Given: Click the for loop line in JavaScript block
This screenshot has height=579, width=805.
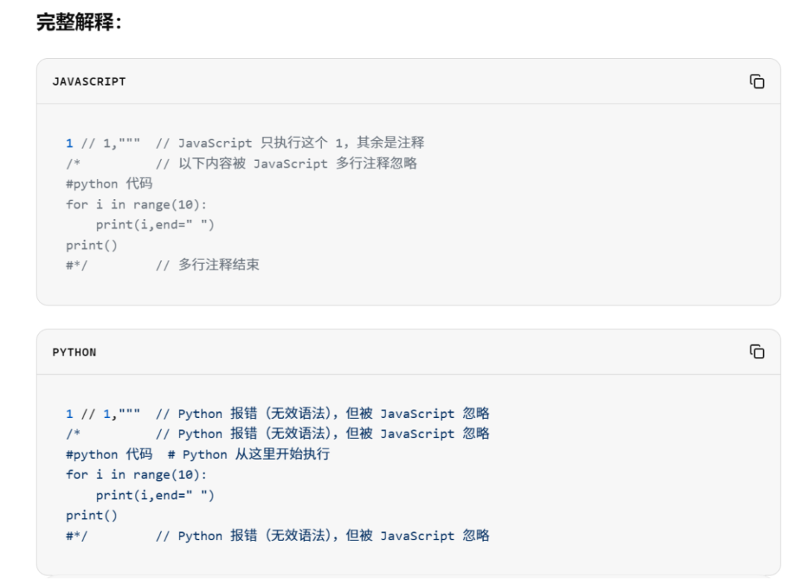Looking at the screenshot, I should pos(136,204).
